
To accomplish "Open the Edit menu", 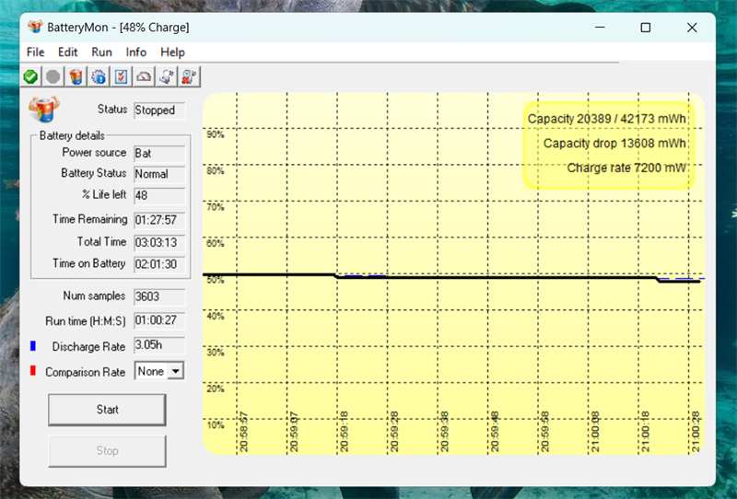I will 67,52.
